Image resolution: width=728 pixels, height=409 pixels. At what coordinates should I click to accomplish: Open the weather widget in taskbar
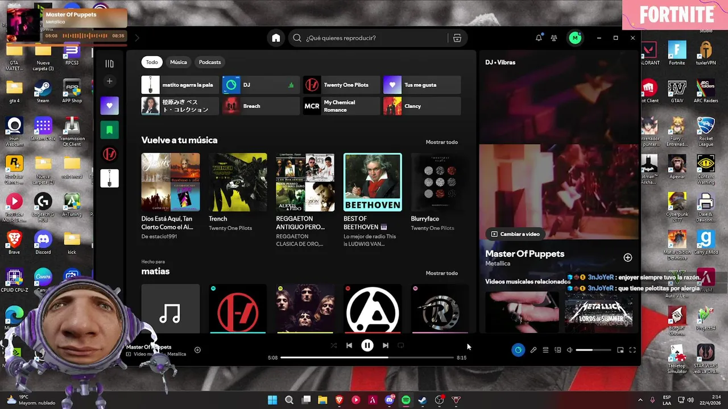click(31, 400)
